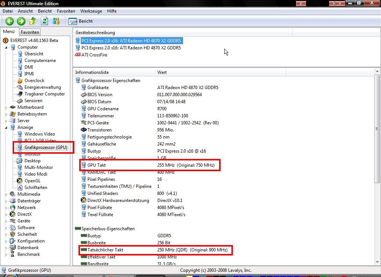This screenshot has height=277, width=381.
Task: Click the DirectX icon in tree
Action: pyautogui.click(x=12, y=214)
